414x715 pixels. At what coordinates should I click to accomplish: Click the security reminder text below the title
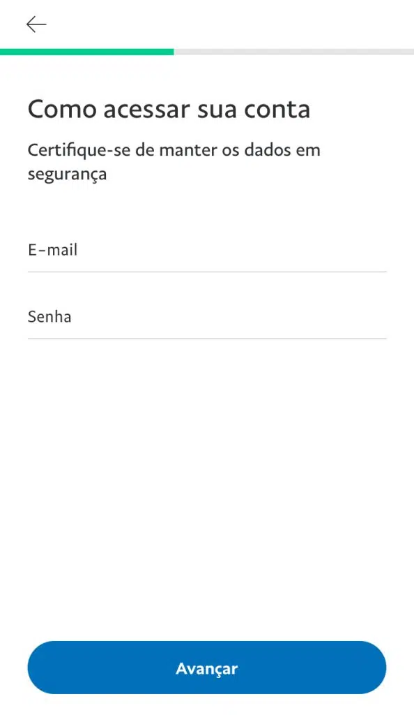174,161
